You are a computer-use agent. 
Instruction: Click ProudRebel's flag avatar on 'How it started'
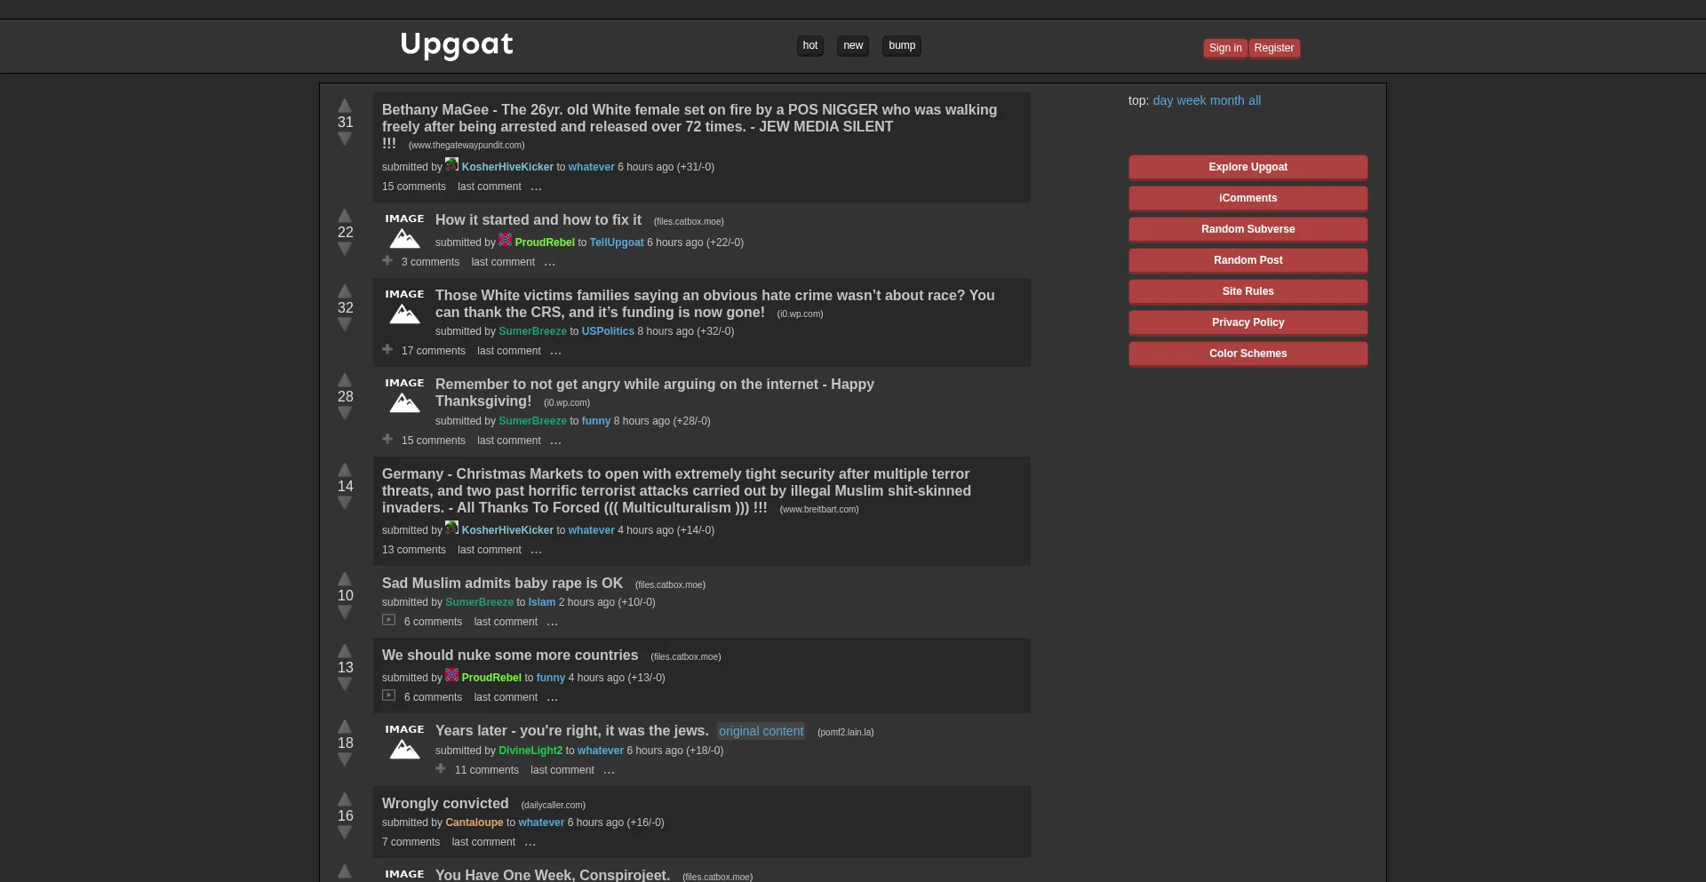pos(505,240)
